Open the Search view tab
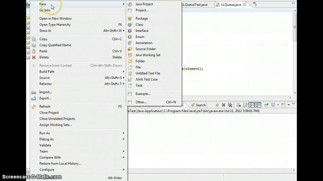This screenshot has width=323, height=181. [x=198, y=105]
